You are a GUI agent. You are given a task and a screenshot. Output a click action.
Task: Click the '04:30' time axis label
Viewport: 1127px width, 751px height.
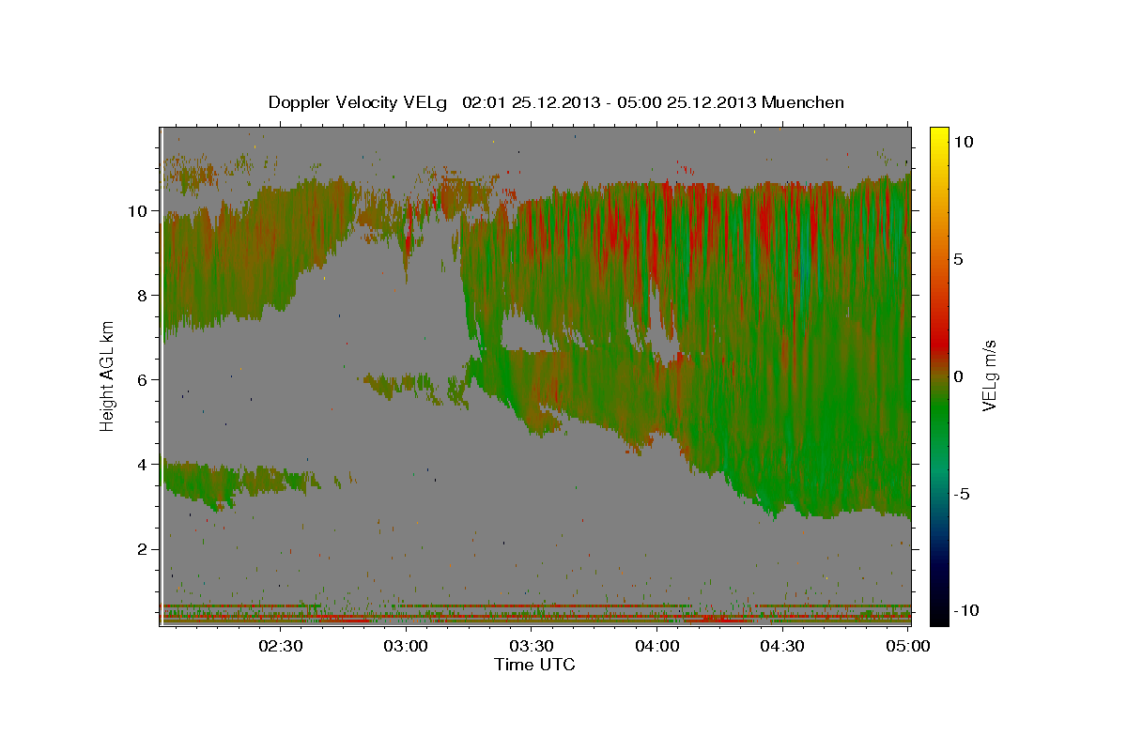tap(782, 646)
